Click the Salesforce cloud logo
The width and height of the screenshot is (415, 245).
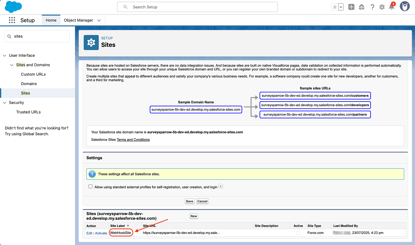point(13,7)
